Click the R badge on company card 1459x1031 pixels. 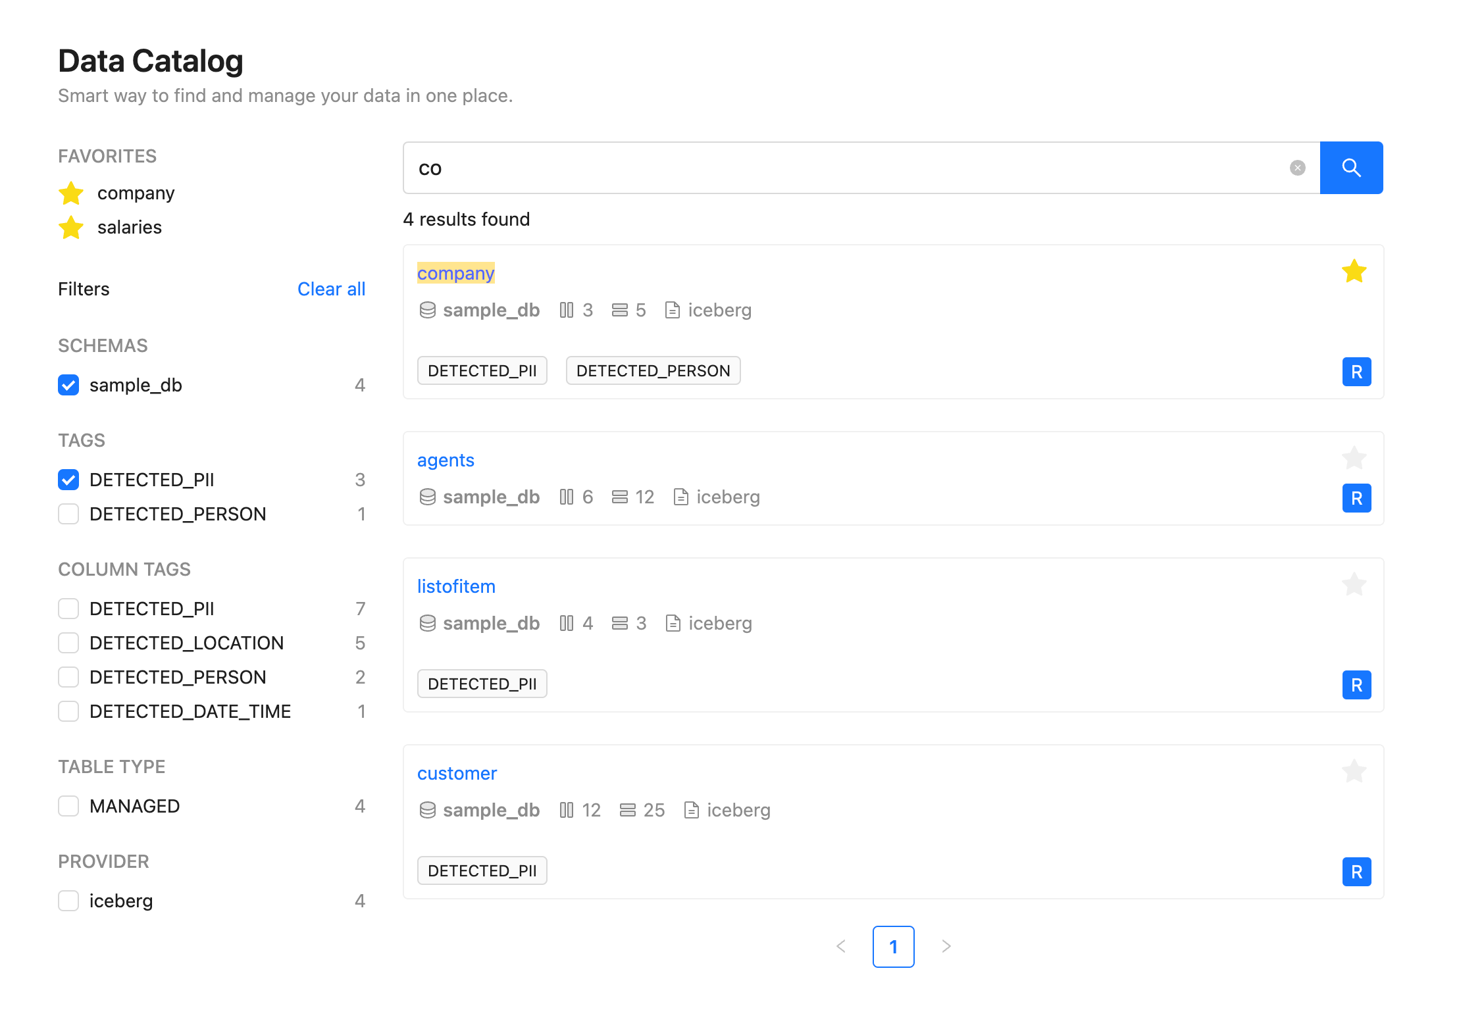[1357, 372]
